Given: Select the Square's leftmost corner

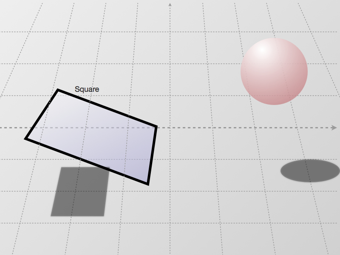Looking at the screenshot, I should pos(26,139).
